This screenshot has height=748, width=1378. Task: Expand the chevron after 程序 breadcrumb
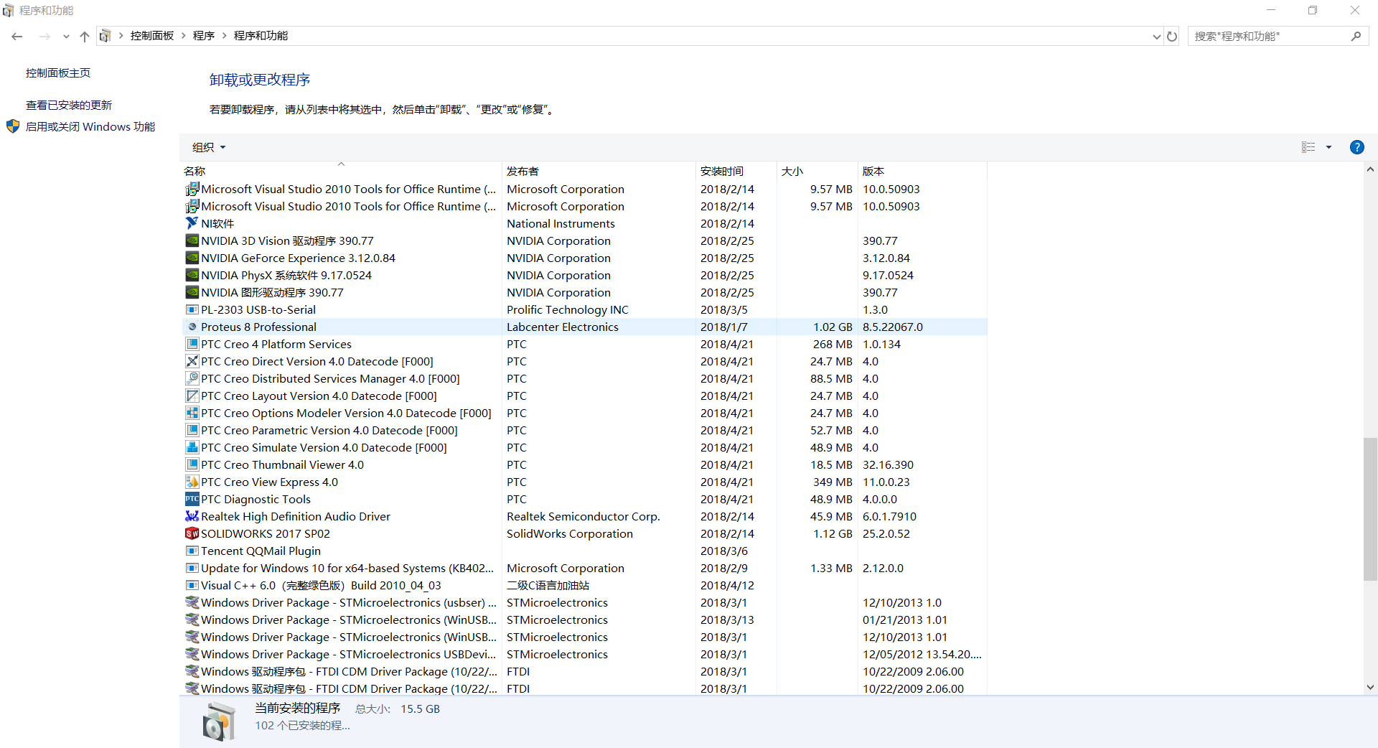(225, 36)
